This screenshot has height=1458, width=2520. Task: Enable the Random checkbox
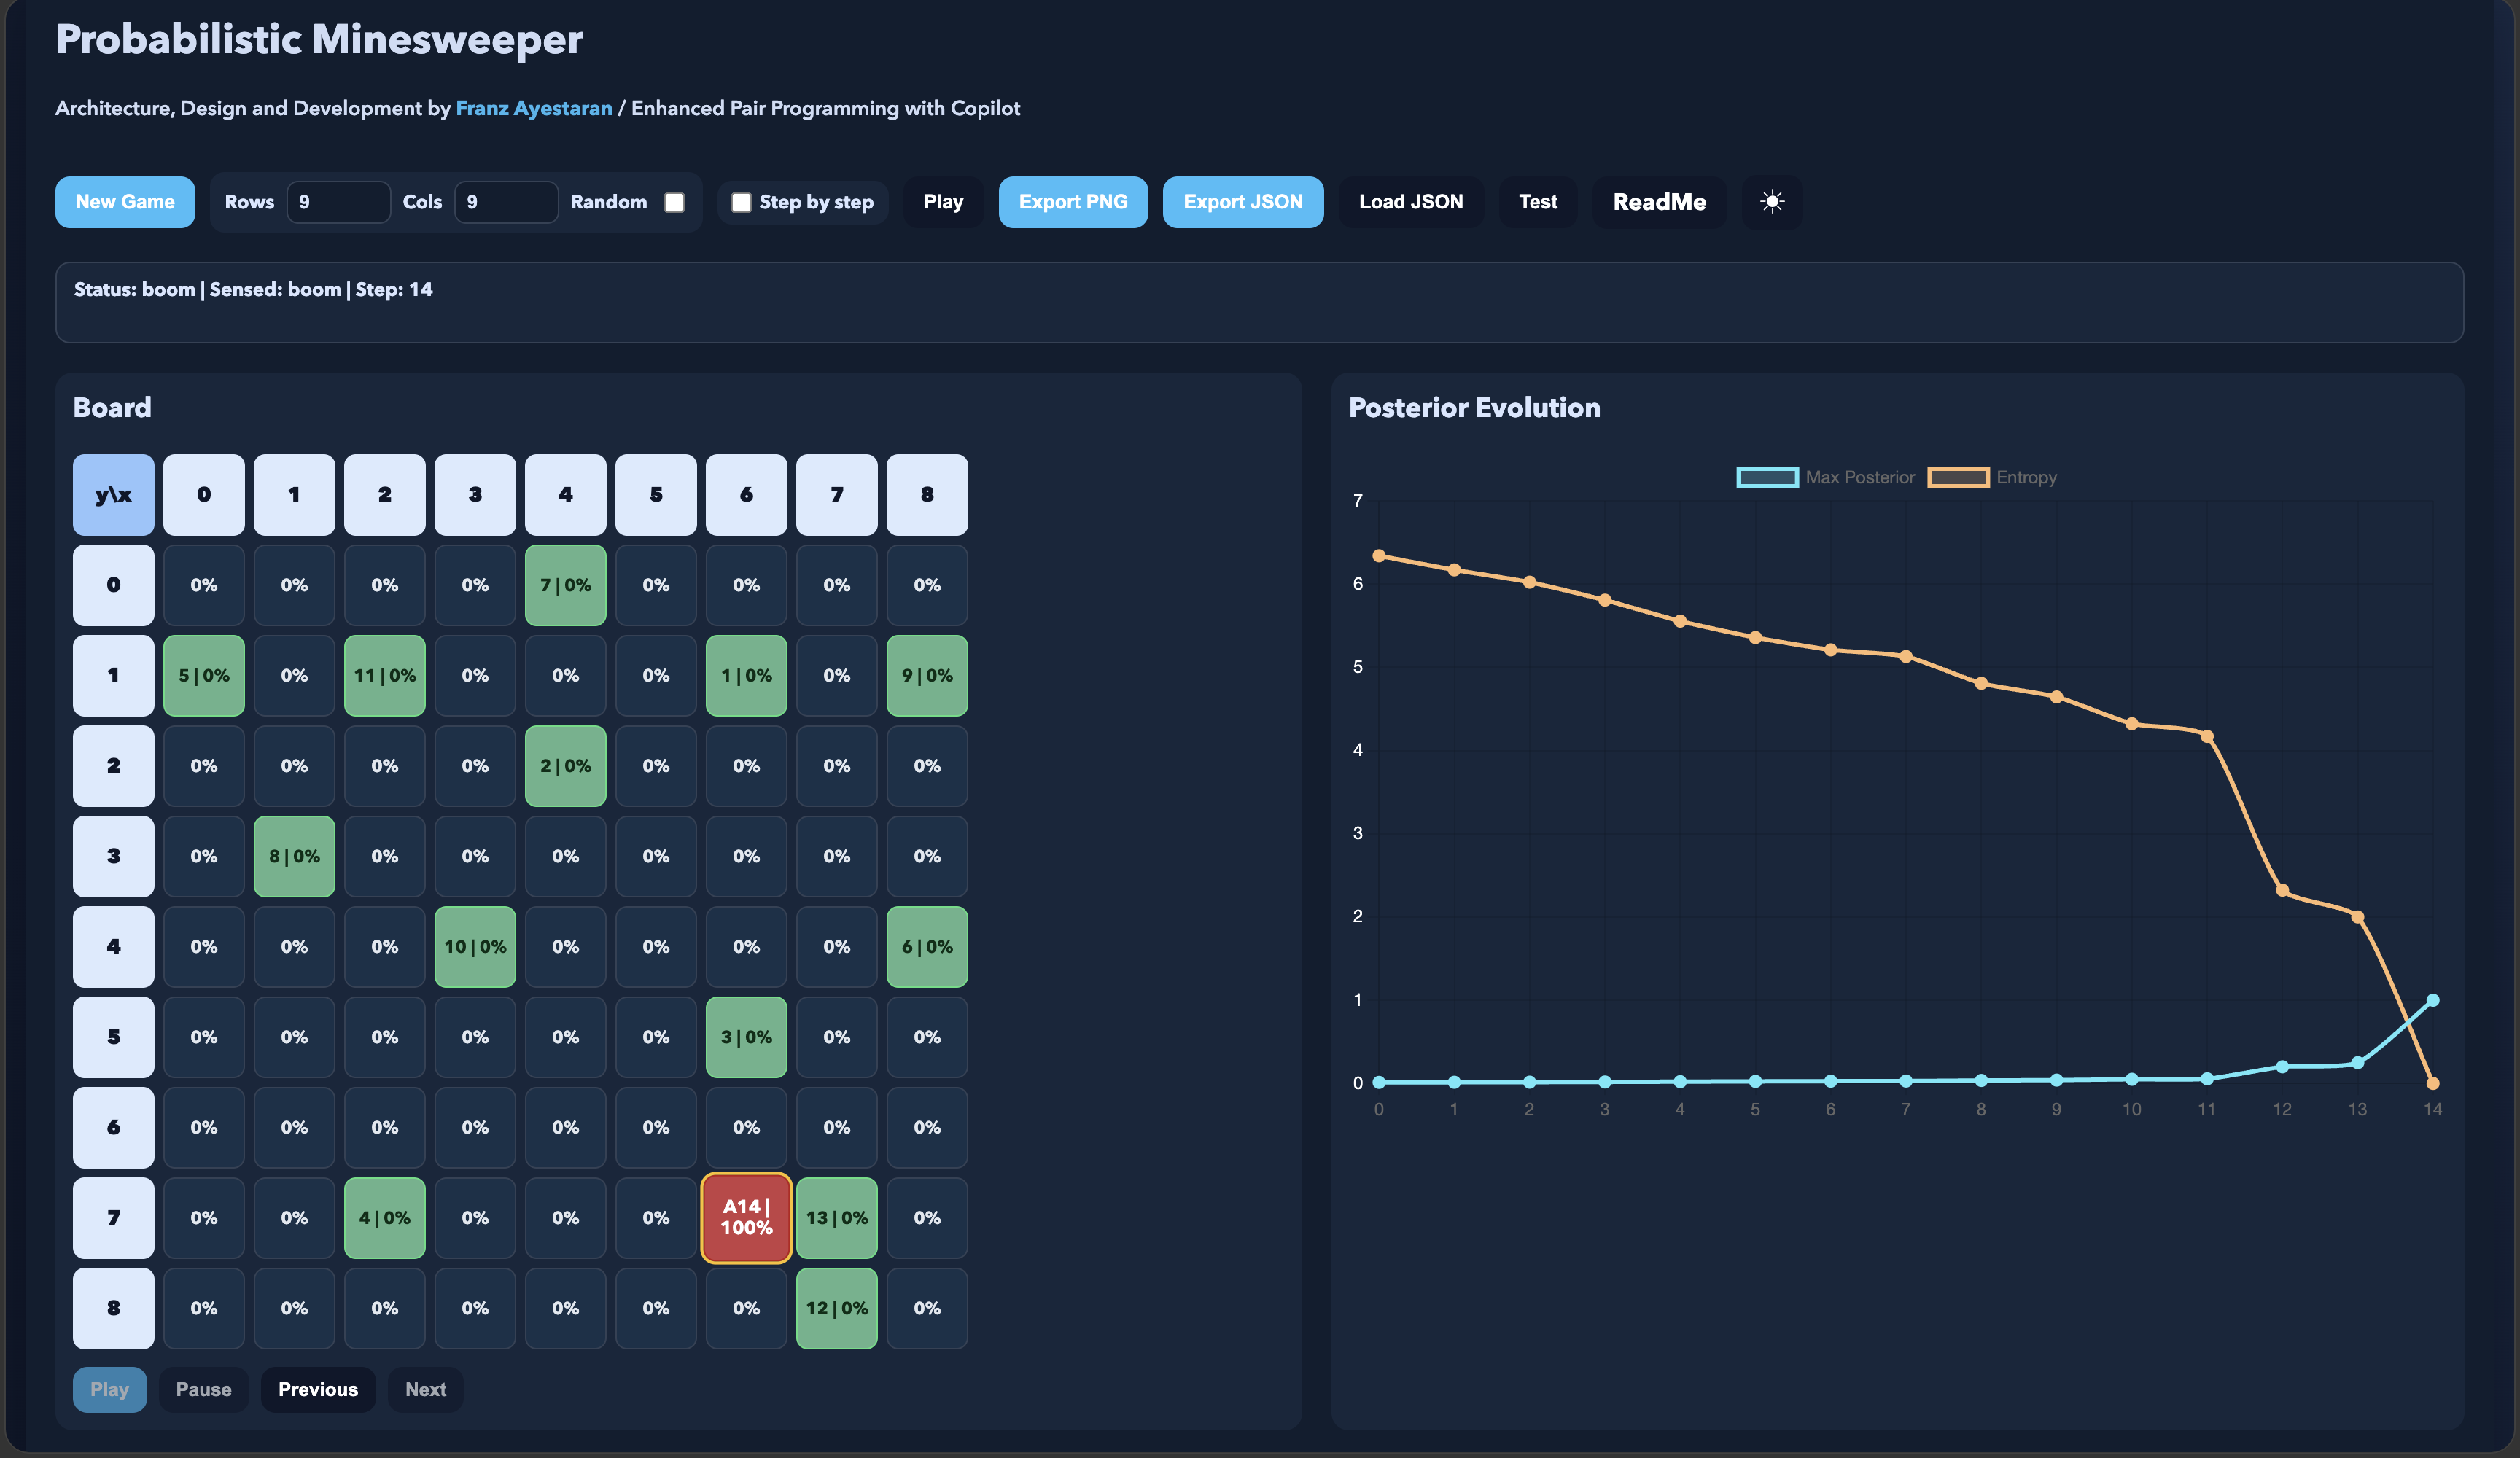(x=675, y=202)
